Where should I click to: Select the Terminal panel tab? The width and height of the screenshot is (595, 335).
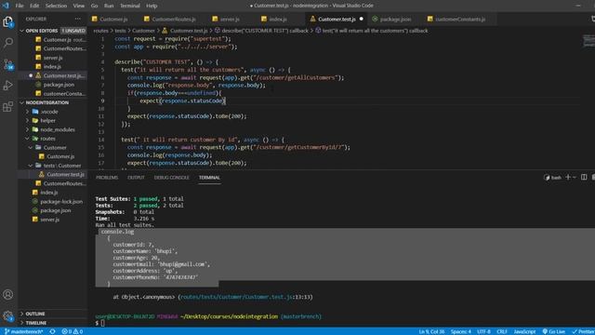209,178
